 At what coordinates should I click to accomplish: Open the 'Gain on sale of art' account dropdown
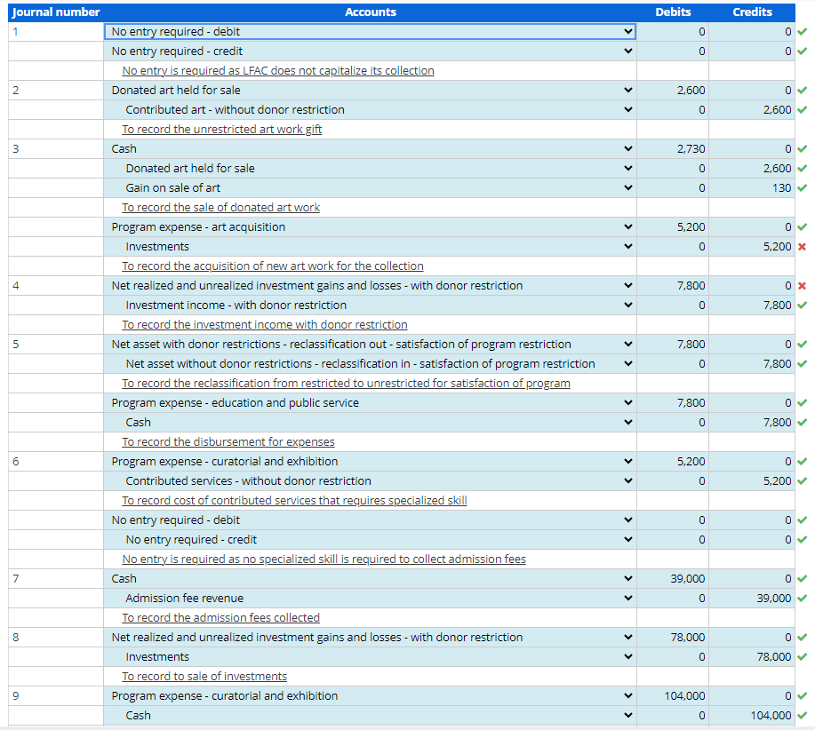pos(370,188)
